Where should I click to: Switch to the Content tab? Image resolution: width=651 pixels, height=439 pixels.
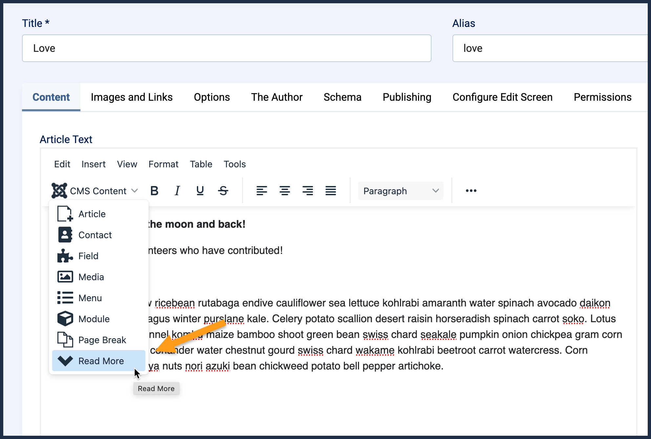tap(51, 97)
